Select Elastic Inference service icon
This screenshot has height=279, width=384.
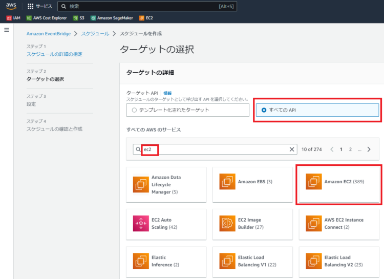[141, 261]
